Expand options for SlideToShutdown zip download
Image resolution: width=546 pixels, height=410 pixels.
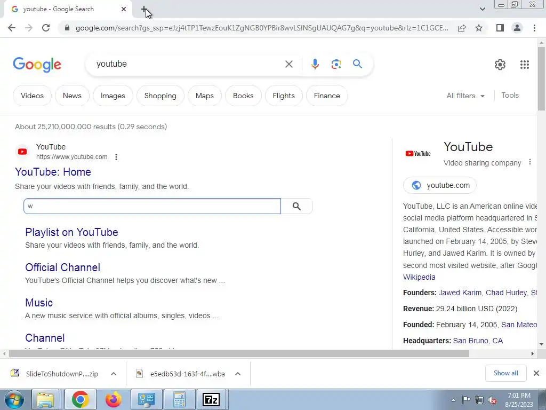point(113,374)
